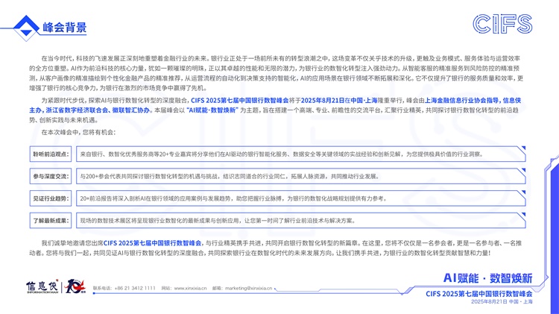The width and height of the screenshot is (559, 314).
Task: Click the red 10th anniversary emblem
Action: pyautogui.click(x=75, y=286)
